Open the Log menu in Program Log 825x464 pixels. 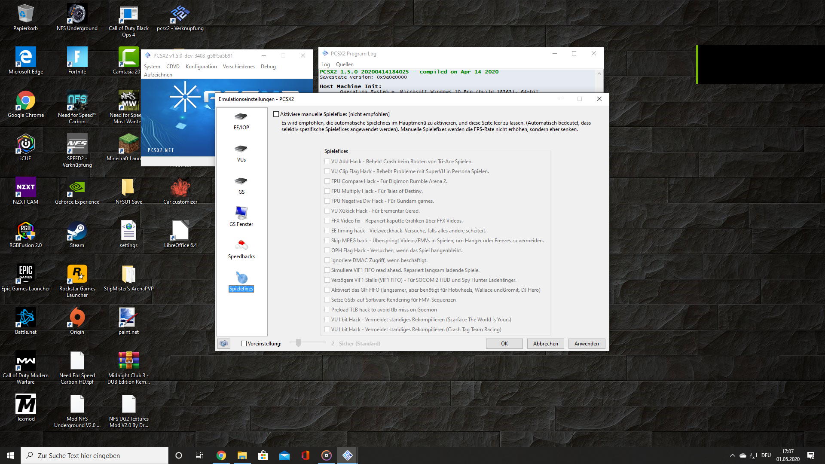pyautogui.click(x=326, y=64)
